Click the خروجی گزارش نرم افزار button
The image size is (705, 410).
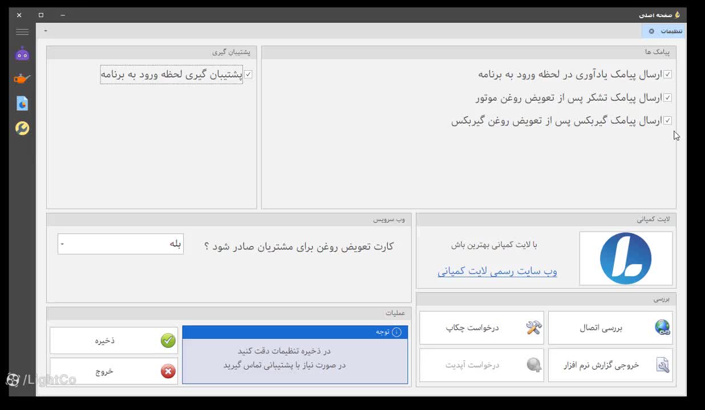click(x=610, y=365)
